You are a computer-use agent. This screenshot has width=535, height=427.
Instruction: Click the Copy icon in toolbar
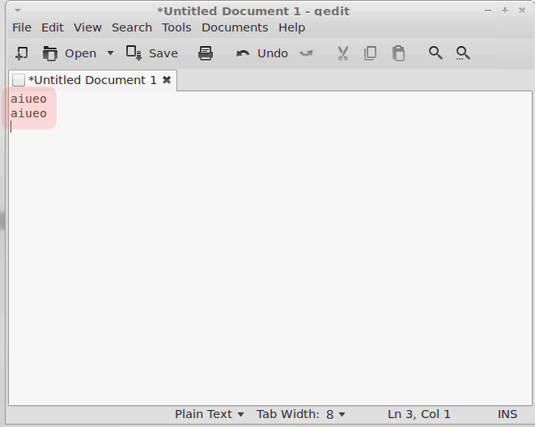(370, 53)
